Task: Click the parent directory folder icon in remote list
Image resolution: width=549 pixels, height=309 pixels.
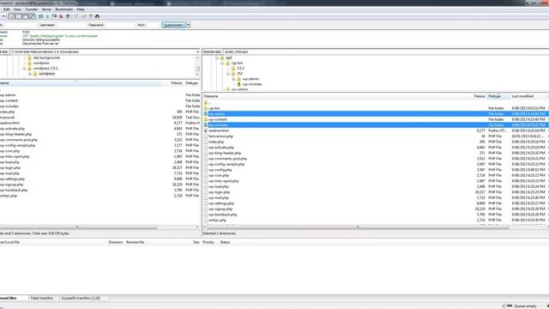Action: coord(206,103)
